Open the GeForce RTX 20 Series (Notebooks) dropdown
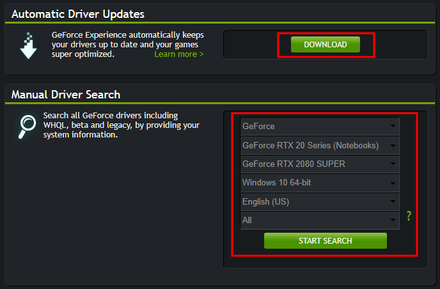440x289 pixels. [x=320, y=145]
